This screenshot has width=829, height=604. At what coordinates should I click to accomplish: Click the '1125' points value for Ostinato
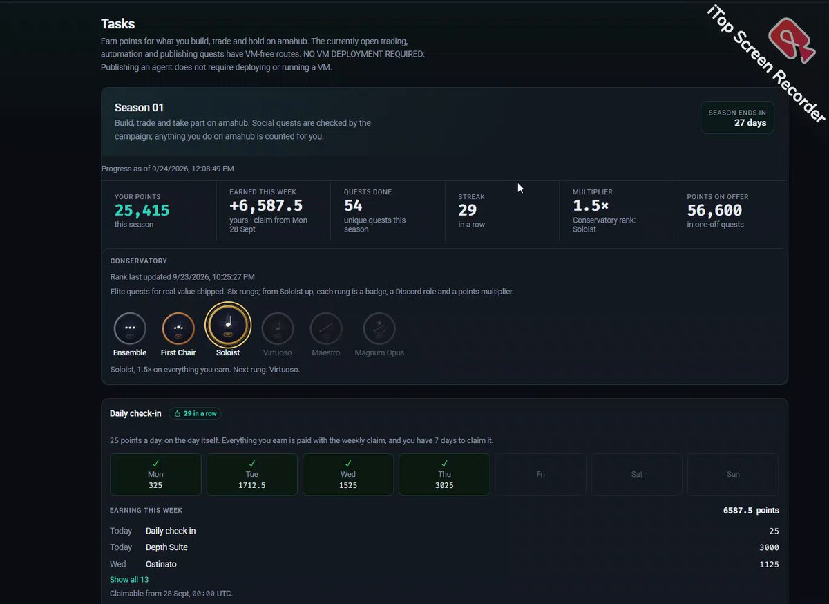(769, 564)
